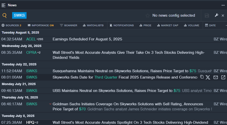Click the Monday July 21, 2025 date header
The width and height of the screenshot is (227, 125).
(x=19, y=84)
